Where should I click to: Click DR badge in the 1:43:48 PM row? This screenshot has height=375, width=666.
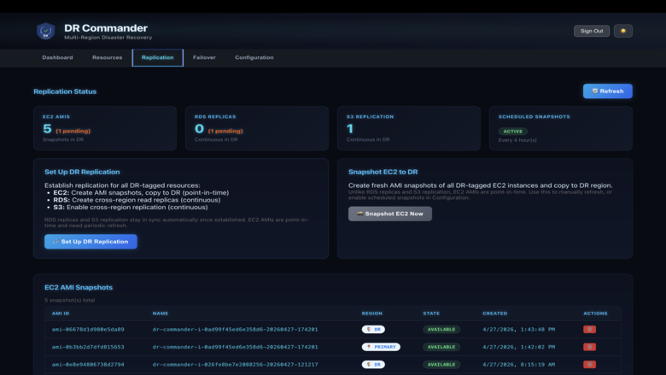point(373,330)
